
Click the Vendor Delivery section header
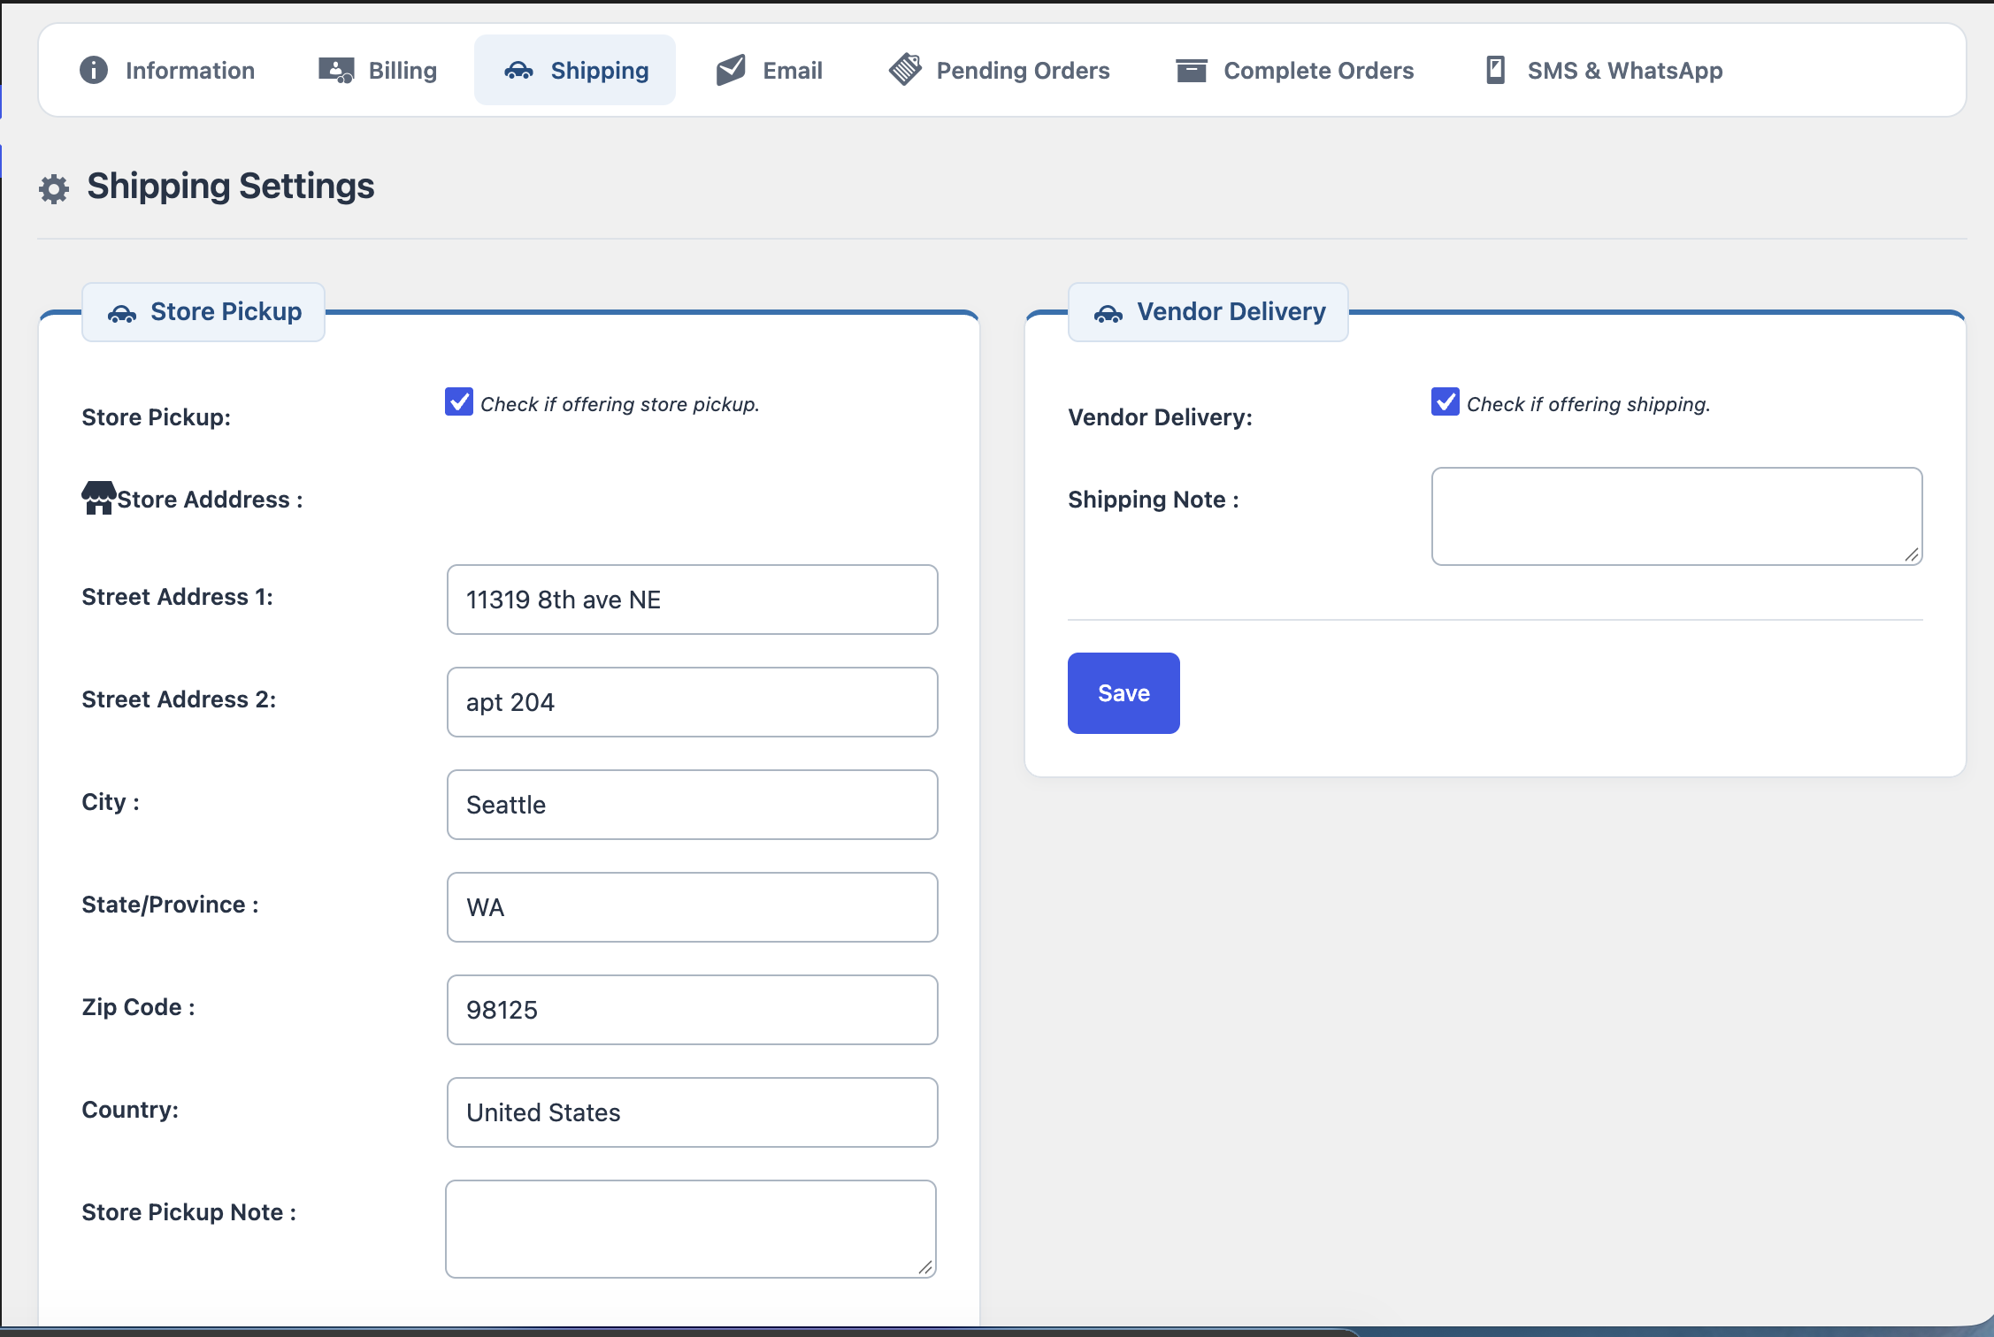point(1208,312)
